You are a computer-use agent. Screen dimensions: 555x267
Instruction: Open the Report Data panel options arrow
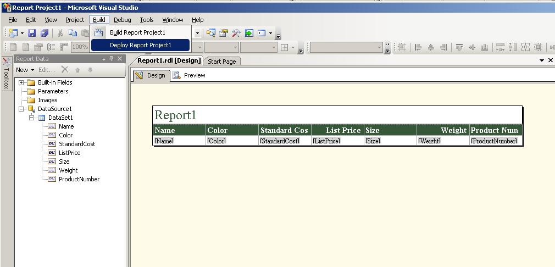point(104,59)
